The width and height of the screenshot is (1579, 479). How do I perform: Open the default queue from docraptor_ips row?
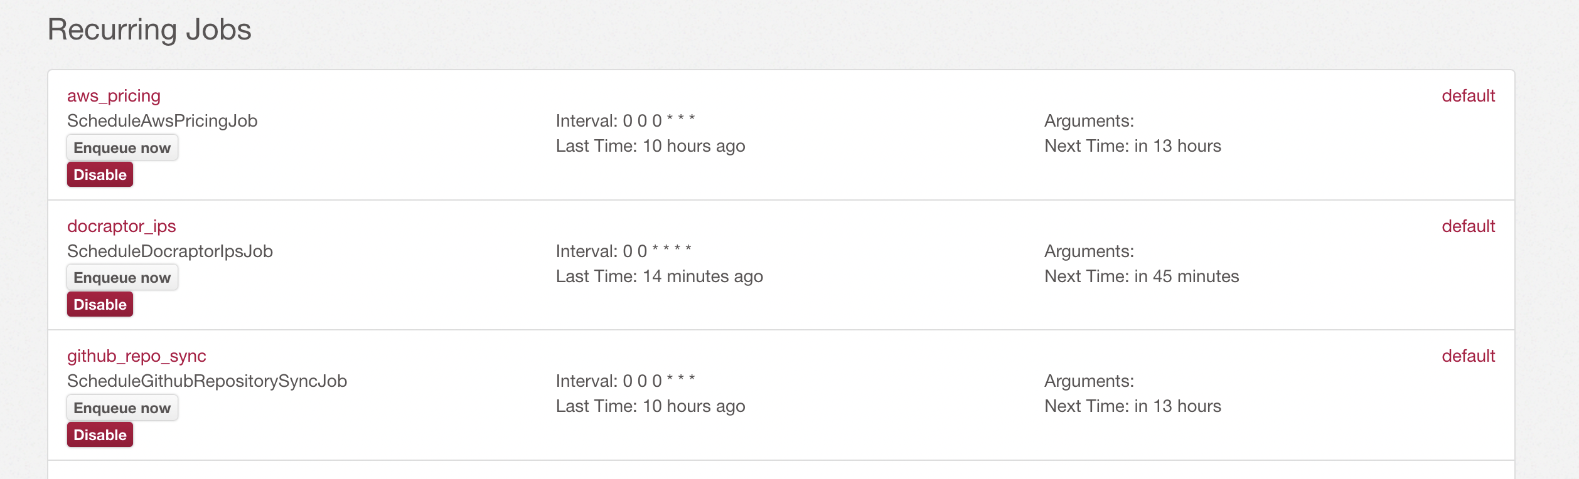1468,226
